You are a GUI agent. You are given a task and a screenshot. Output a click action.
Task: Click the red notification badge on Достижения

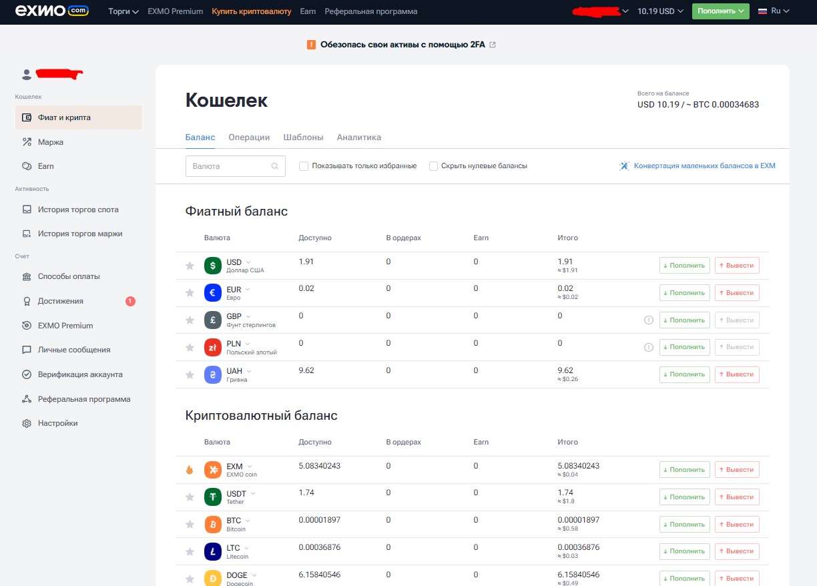tap(130, 301)
